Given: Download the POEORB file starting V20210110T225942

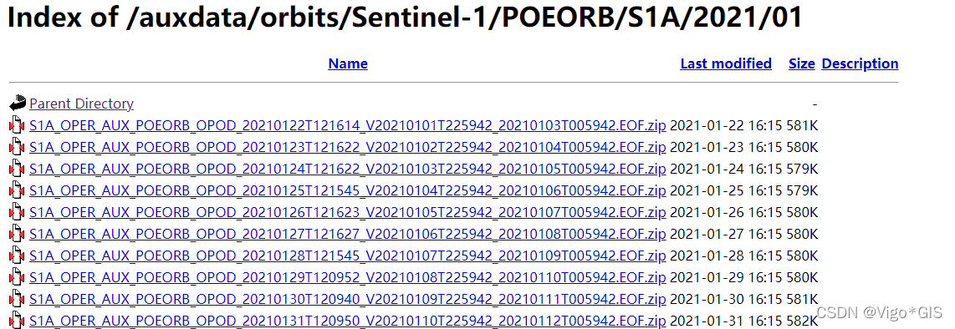Looking at the screenshot, I should pyautogui.click(x=348, y=321).
